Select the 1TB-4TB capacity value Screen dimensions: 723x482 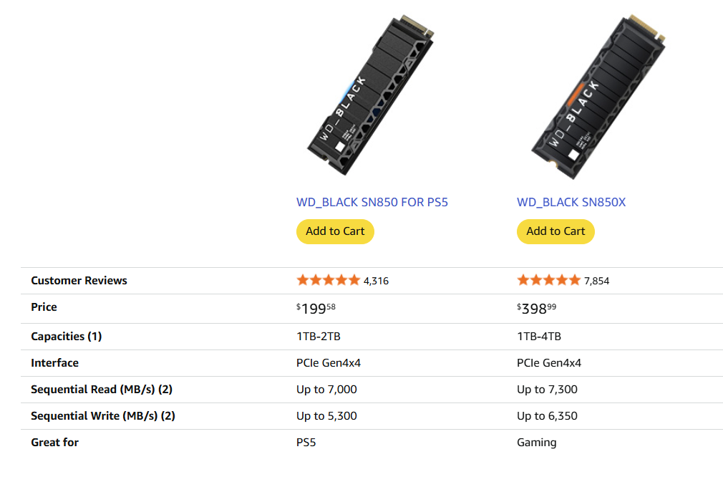[539, 336]
